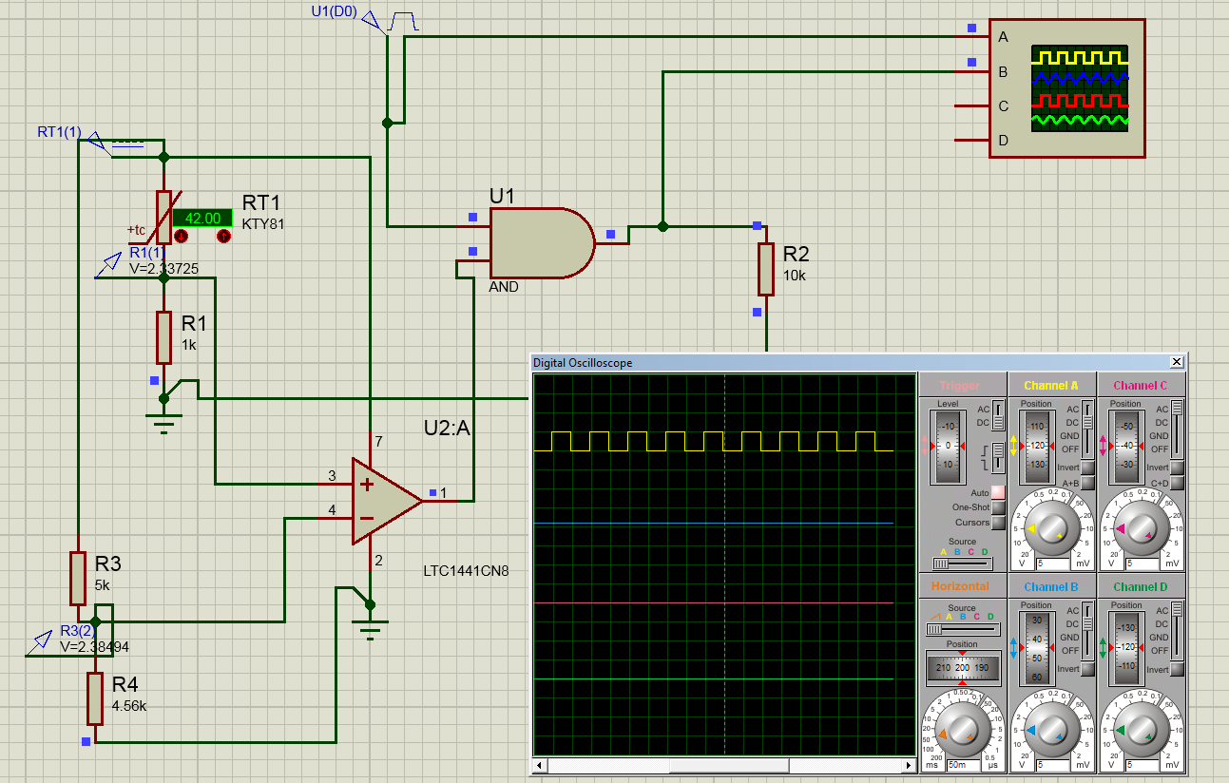Click the RT1 temperature increase arrow button
The width and height of the screenshot is (1229, 783).
pos(223,236)
